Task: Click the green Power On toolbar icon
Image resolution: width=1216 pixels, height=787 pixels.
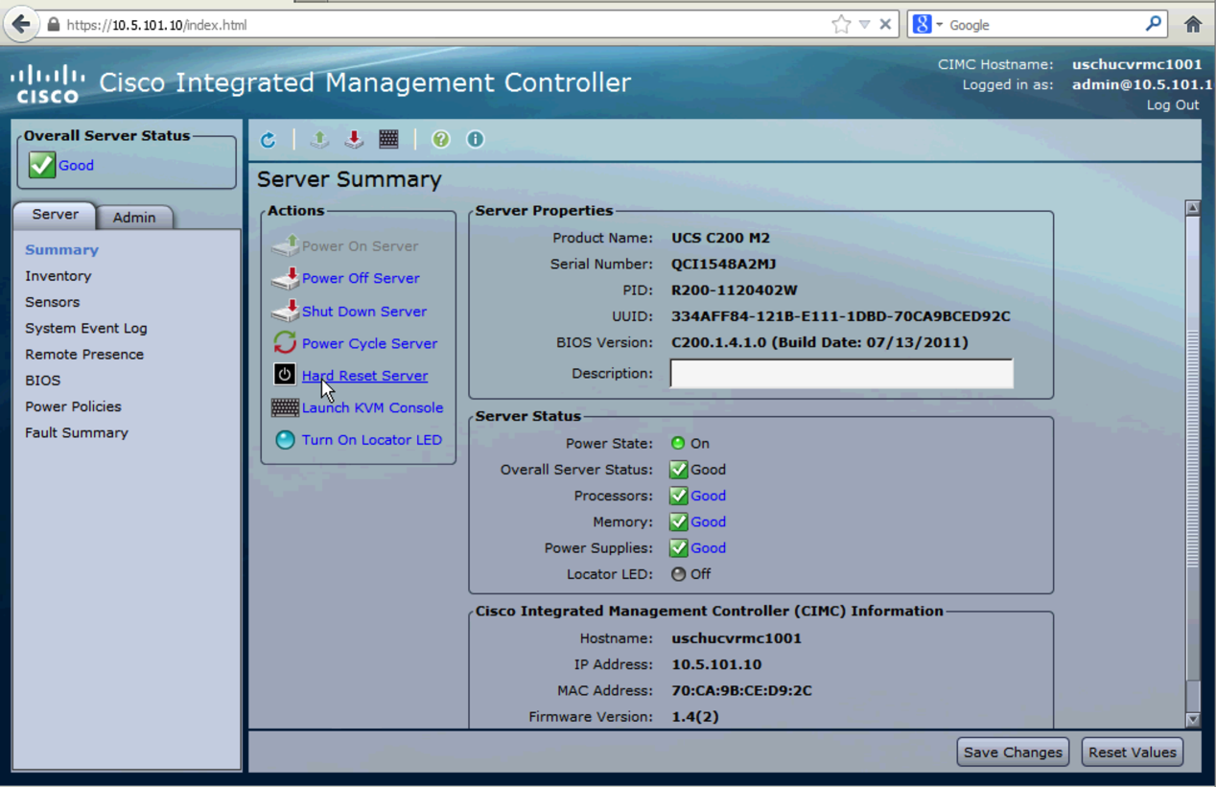Action: 319,140
